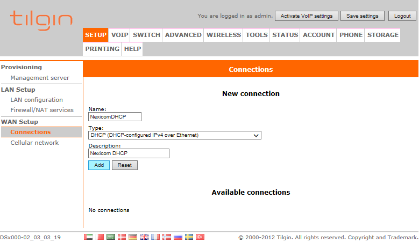Go to the PHONE tab
The height and width of the screenshot is (243, 419).
[x=351, y=35]
